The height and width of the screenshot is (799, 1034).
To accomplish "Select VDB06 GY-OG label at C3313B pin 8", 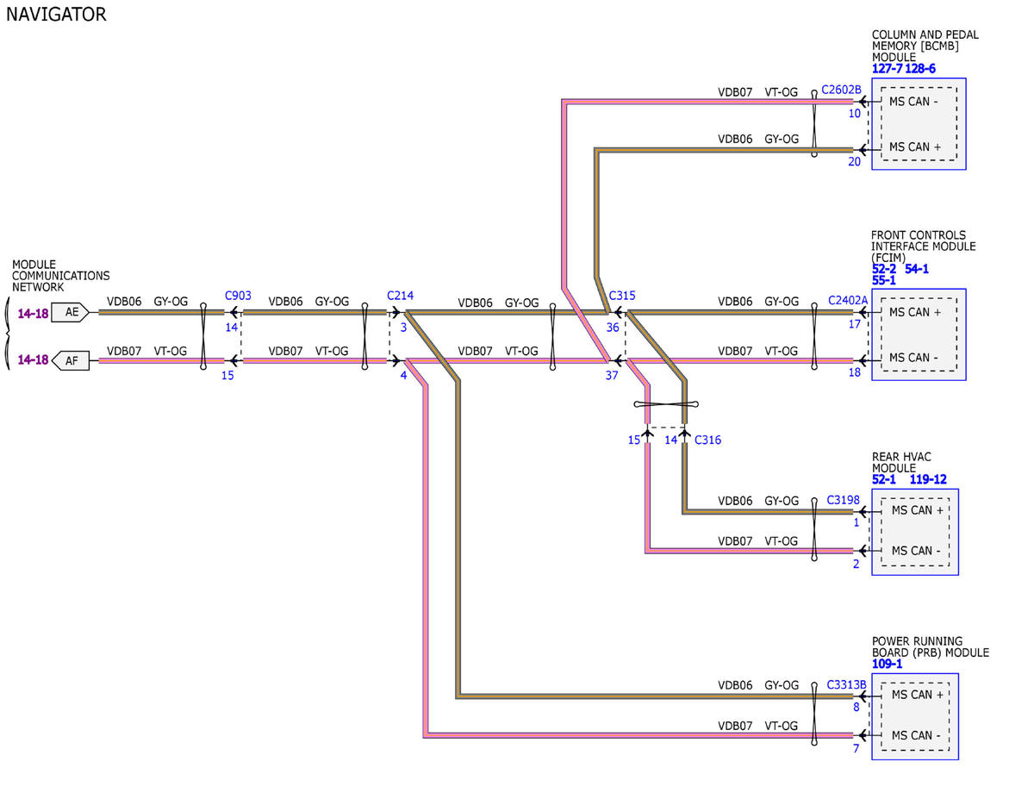I will pos(758,685).
